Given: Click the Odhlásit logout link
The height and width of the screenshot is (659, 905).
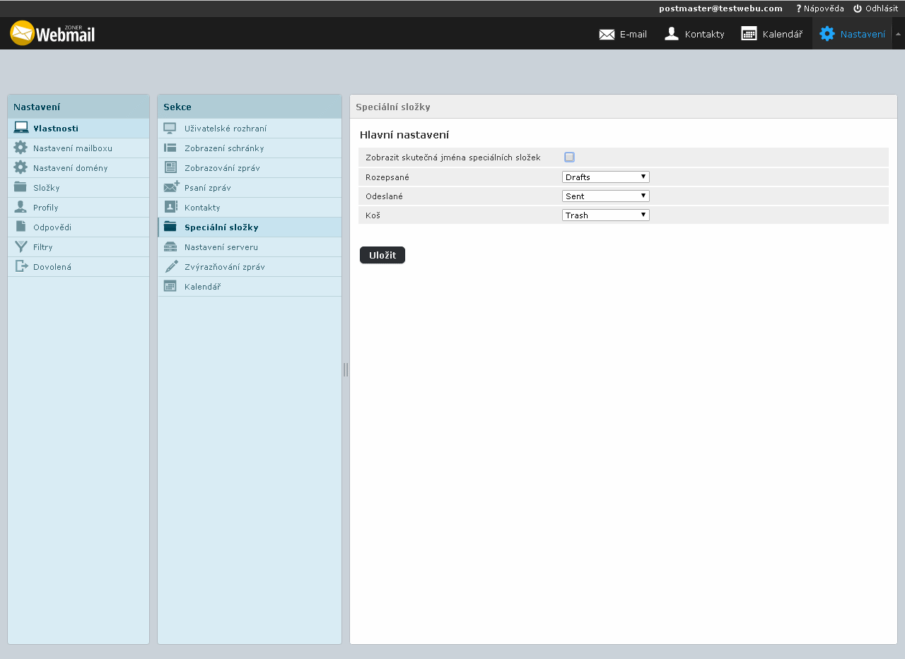Looking at the screenshot, I should 875,8.
